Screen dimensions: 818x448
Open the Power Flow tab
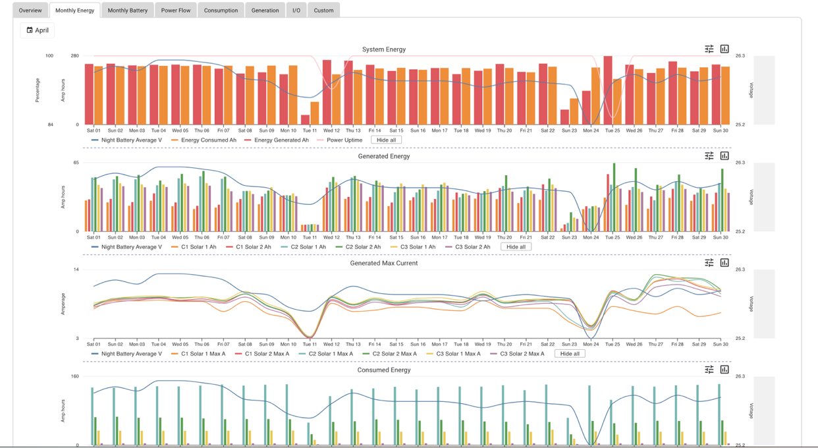[x=176, y=11]
